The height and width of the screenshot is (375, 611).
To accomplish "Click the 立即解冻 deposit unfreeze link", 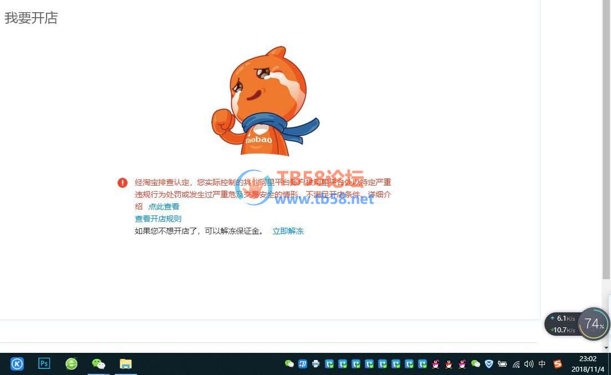I will [x=288, y=232].
